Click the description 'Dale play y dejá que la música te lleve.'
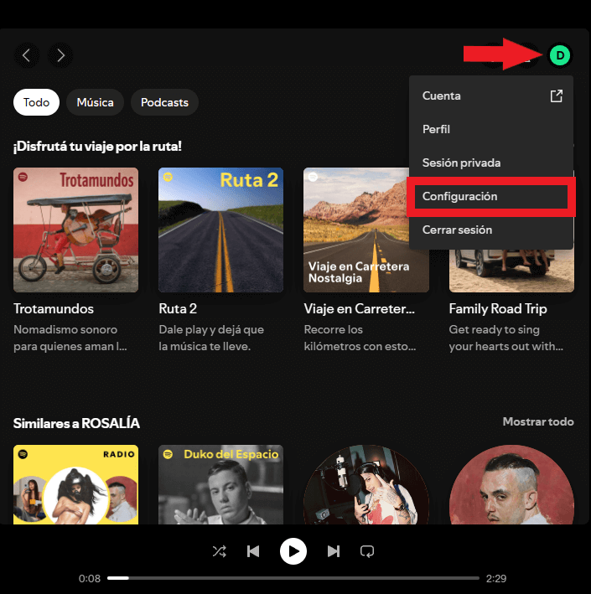 coord(211,338)
